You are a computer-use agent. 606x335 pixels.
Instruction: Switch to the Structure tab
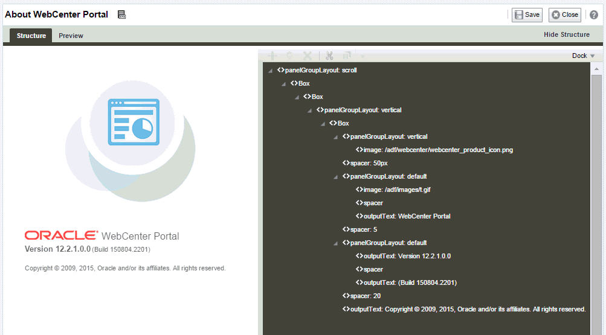pos(31,36)
